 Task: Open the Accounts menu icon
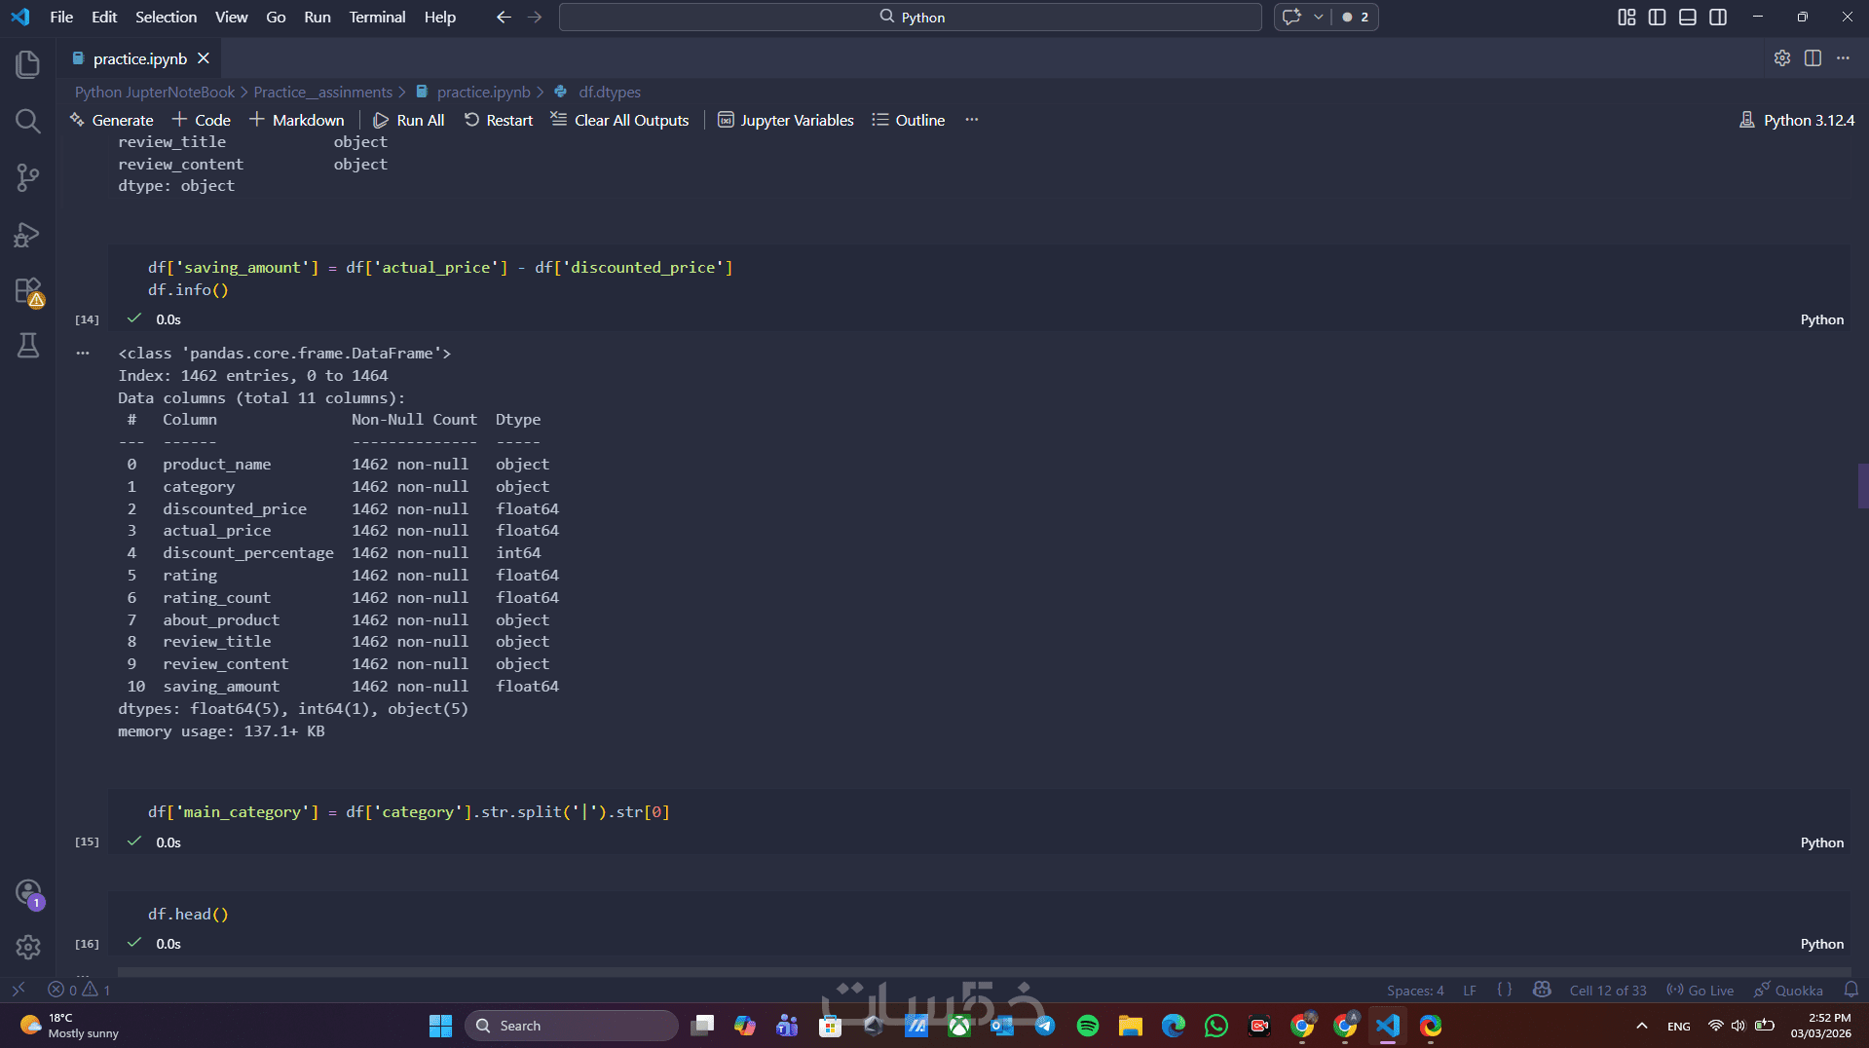[27, 892]
